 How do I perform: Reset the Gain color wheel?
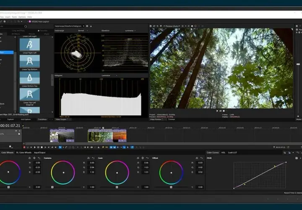[147, 158]
